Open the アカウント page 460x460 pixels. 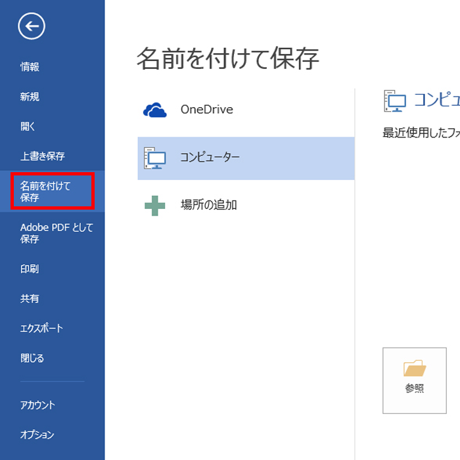click(37, 405)
